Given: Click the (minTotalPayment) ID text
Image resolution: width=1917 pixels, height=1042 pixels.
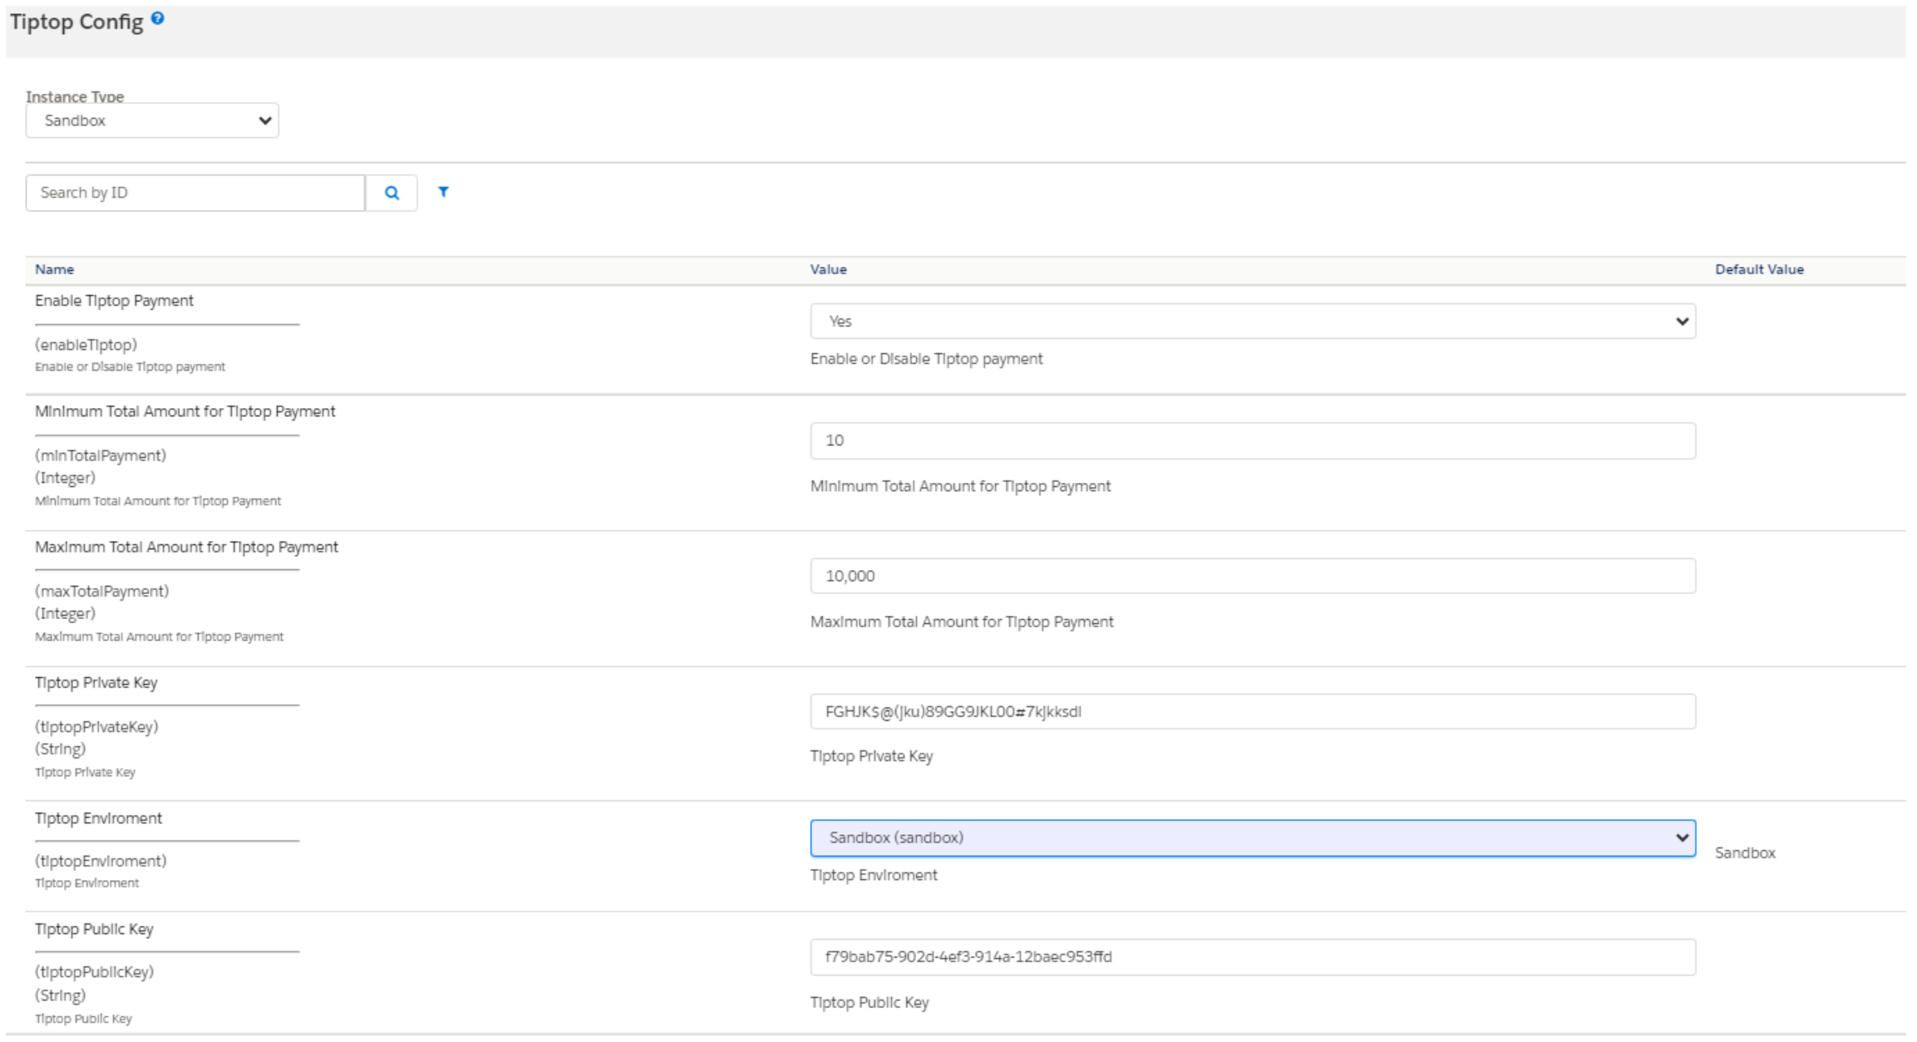Looking at the screenshot, I should tap(101, 455).
